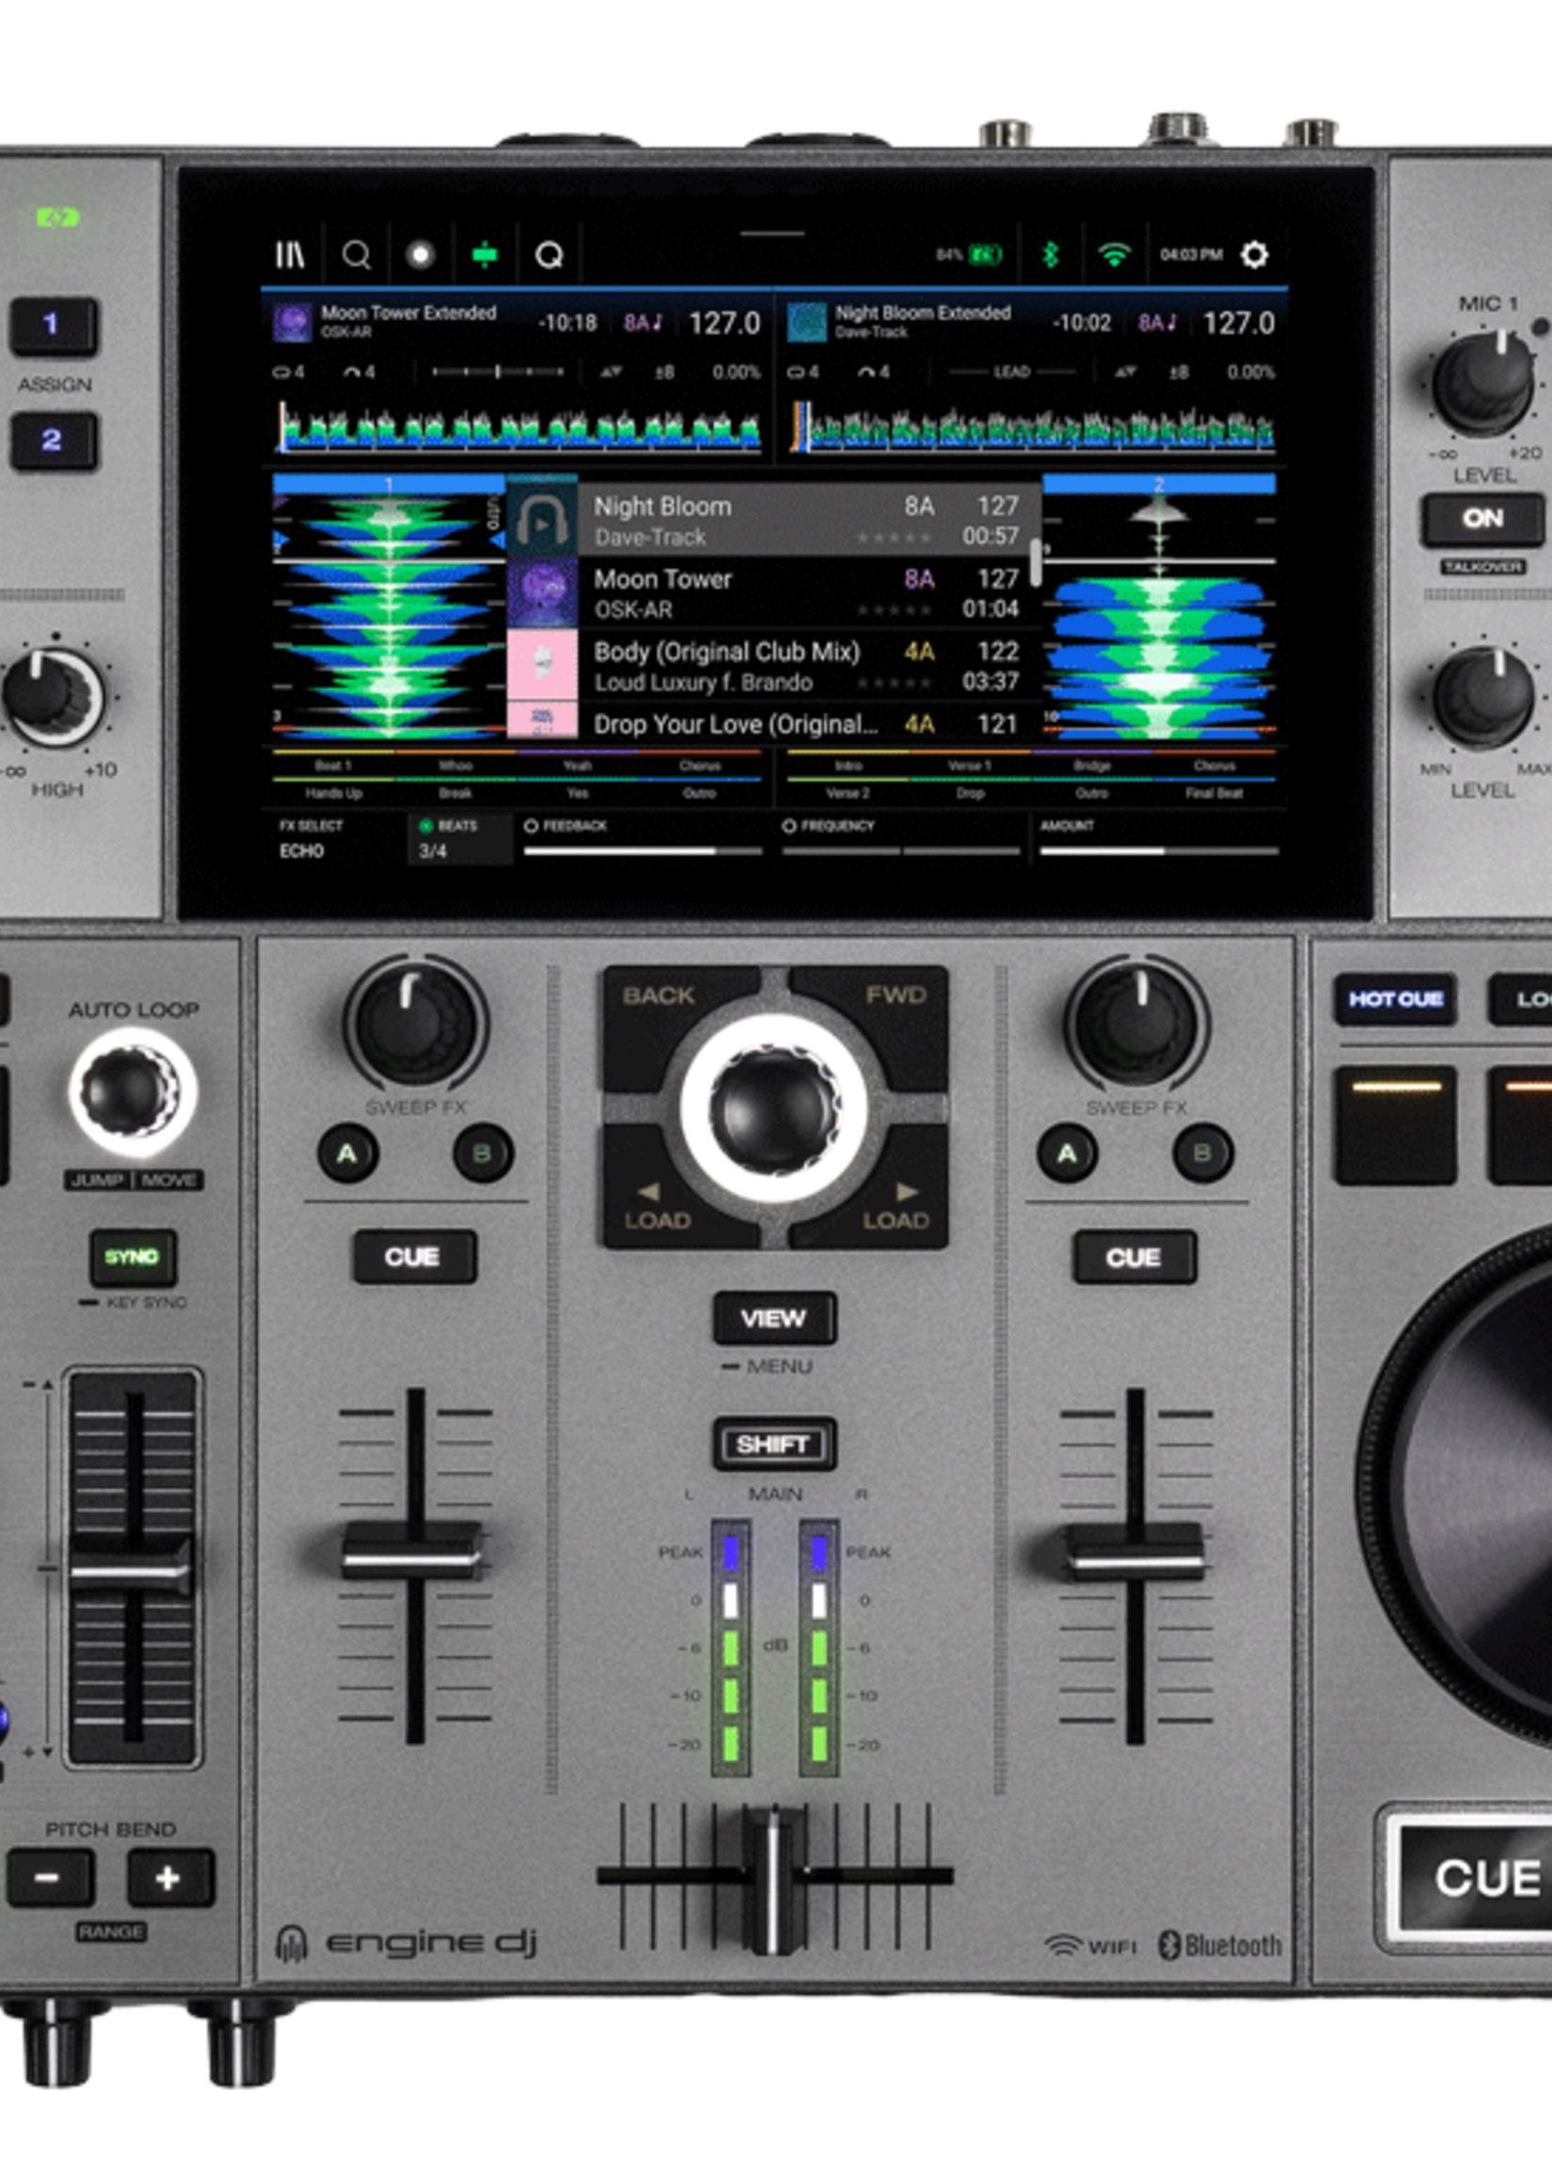Tap the green icon in the screen toolbar
Image resolution: width=1552 pixels, height=2174 pixels.
486,256
